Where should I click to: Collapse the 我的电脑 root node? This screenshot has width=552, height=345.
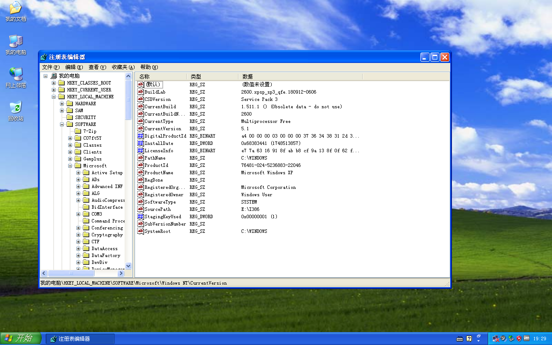click(45, 76)
